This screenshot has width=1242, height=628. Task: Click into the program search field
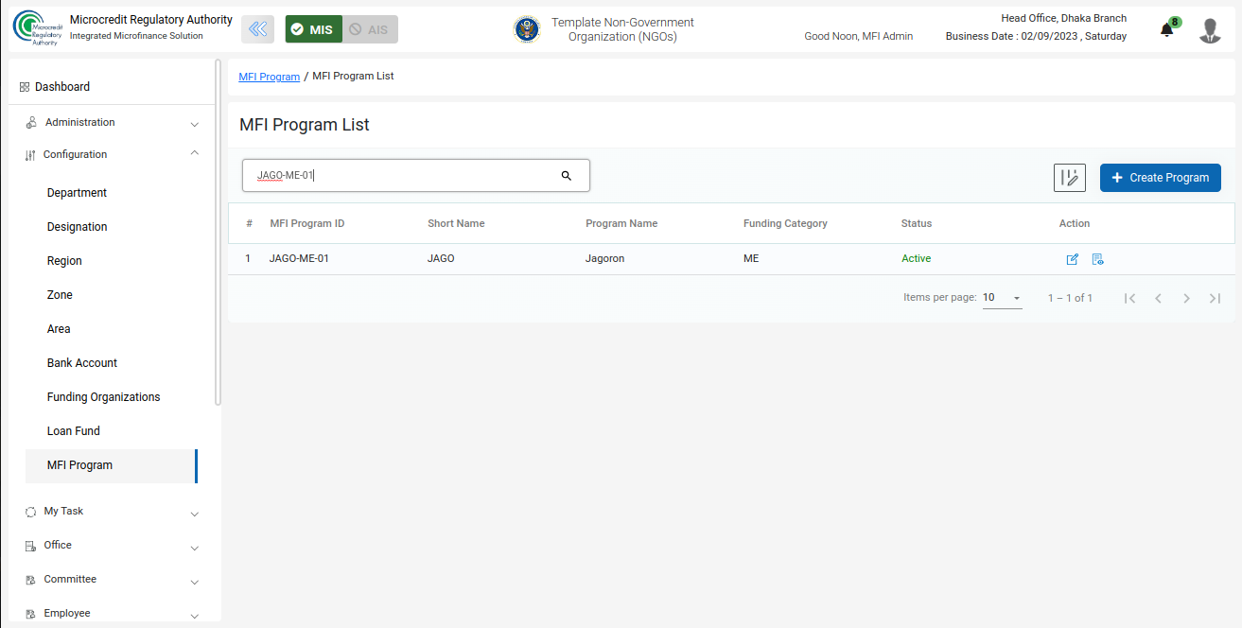tap(416, 176)
